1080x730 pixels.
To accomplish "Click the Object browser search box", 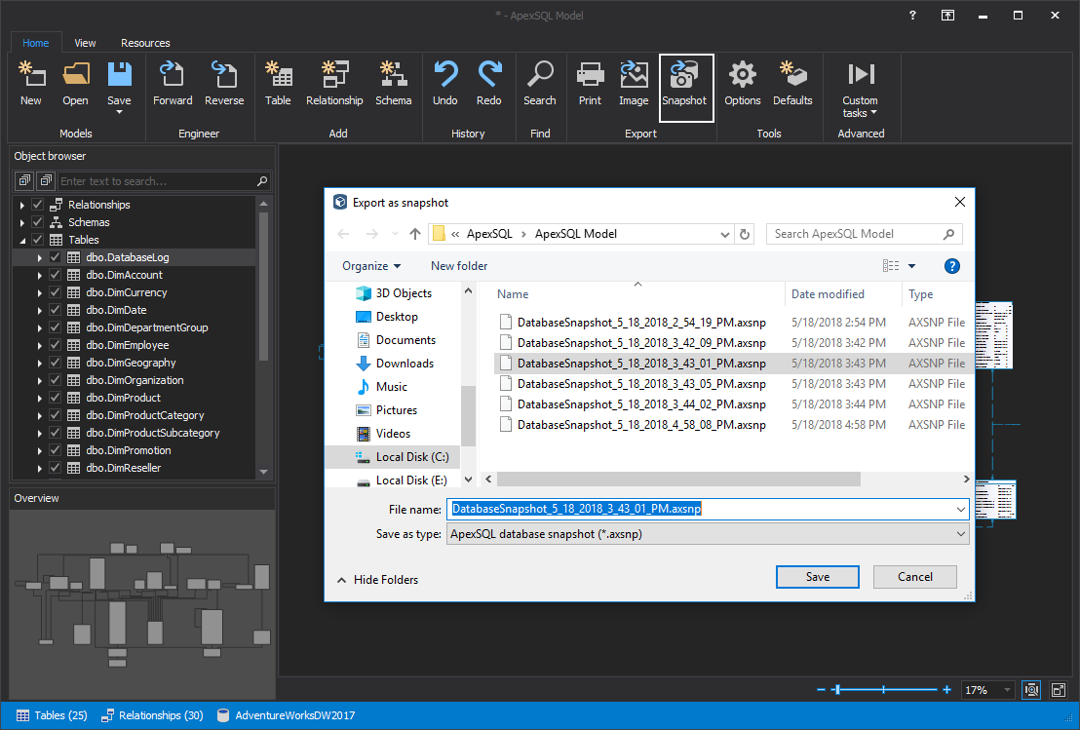I will pyautogui.click(x=163, y=181).
